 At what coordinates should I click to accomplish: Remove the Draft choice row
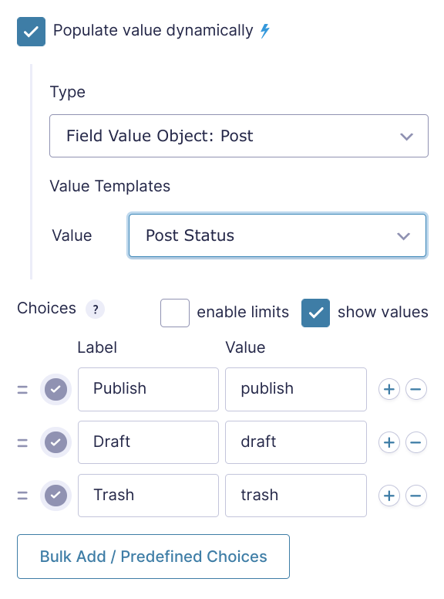click(x=415, y=442)
